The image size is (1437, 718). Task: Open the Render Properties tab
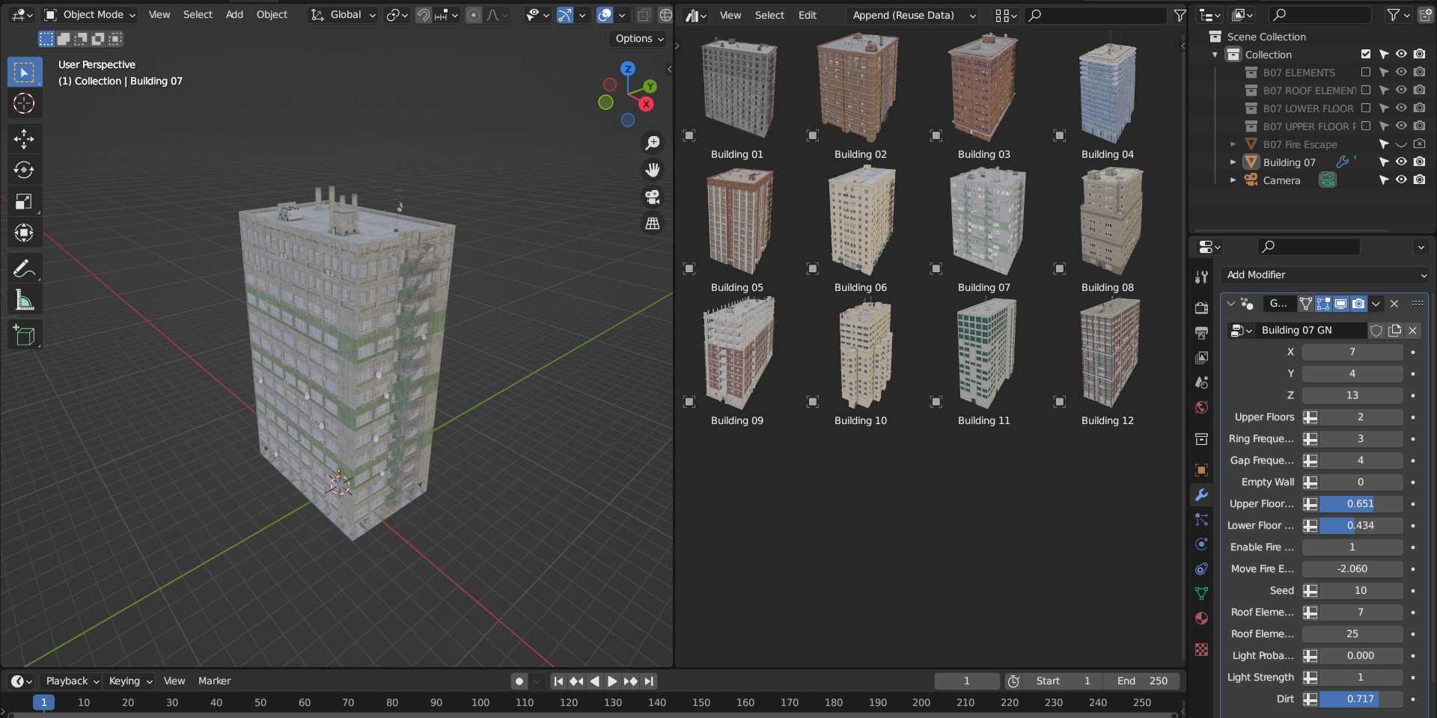pyautogui.click(x=1201, y=307)
